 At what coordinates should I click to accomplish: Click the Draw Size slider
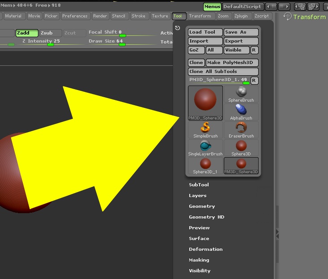pyautogui.click(x=122, y=42)
